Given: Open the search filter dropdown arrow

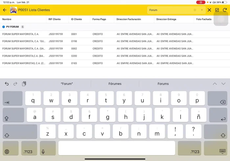Looking at the screenshot, I should click(x=202, y=10).
